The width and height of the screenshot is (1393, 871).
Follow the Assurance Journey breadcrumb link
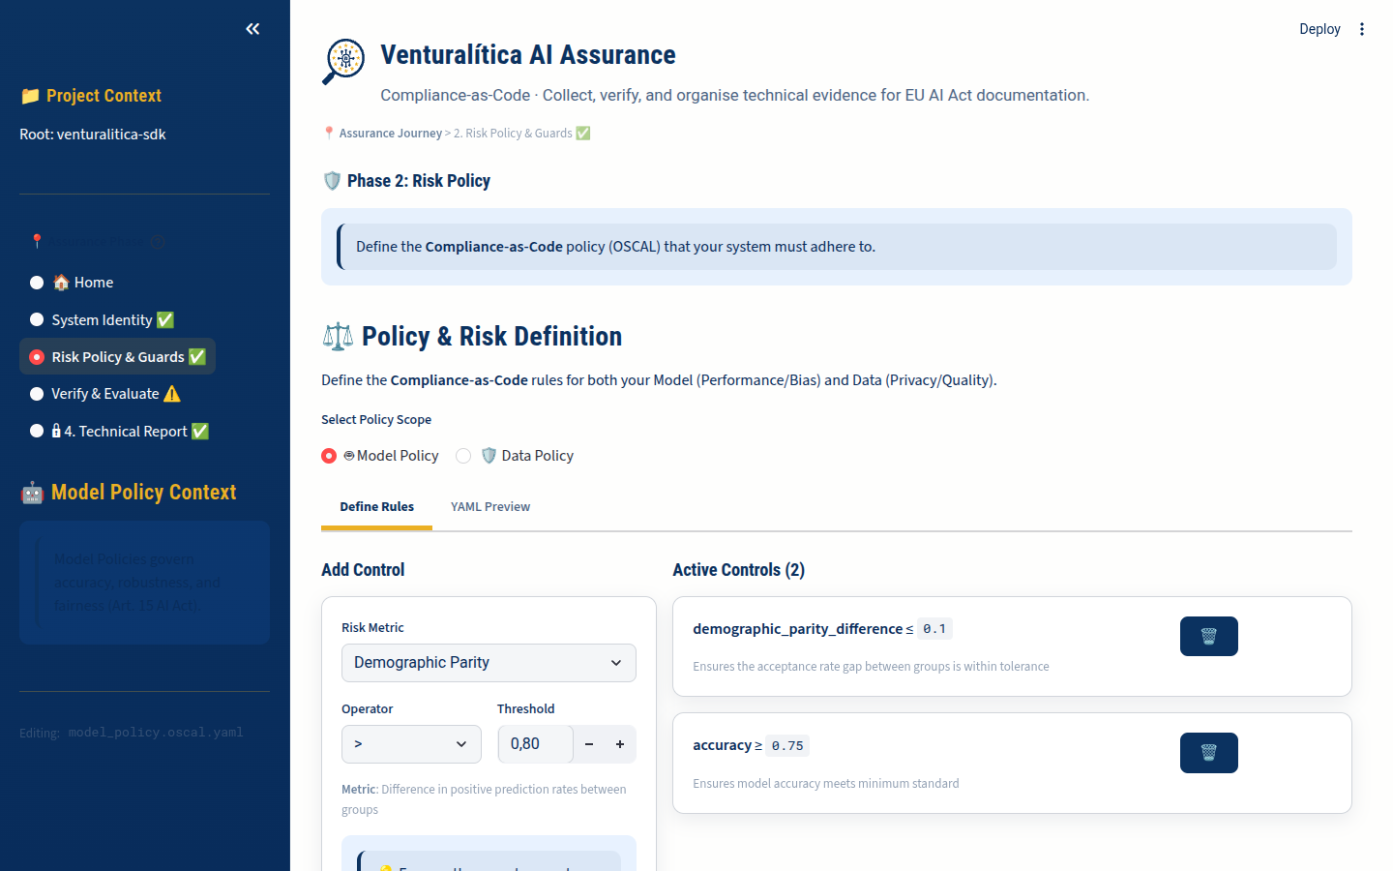click(x=390, y=134)
